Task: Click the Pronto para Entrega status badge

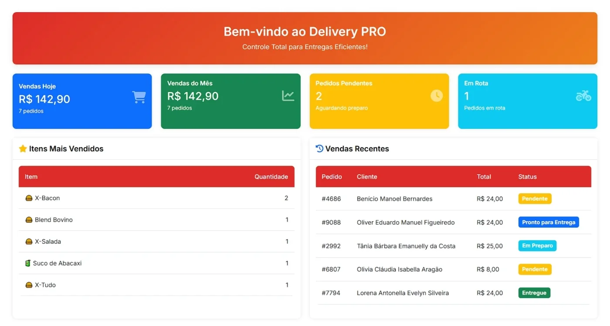Action: 549,222
